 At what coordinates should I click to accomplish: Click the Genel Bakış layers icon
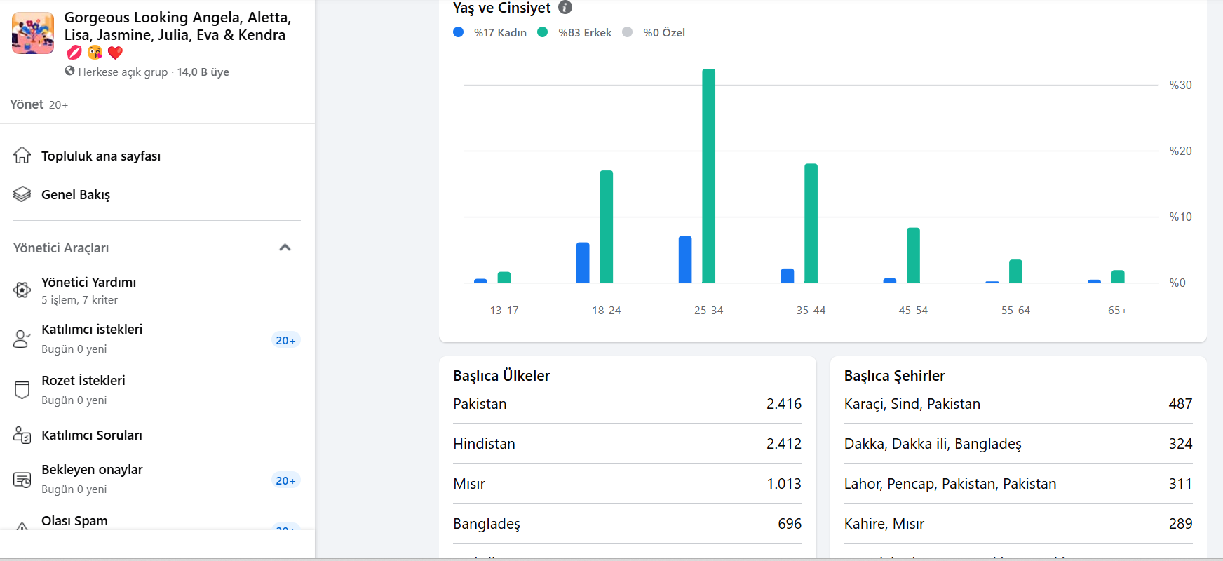(22, 194)
